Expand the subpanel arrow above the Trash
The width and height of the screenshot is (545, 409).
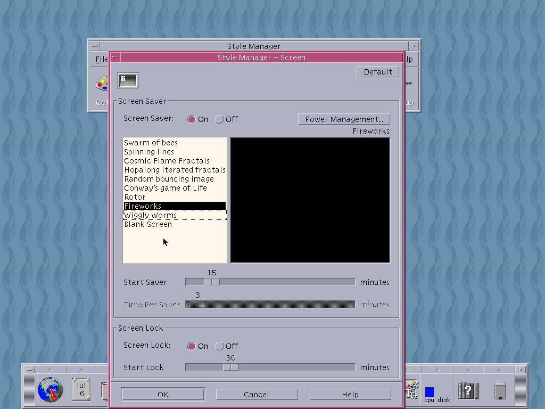point(500,370)
